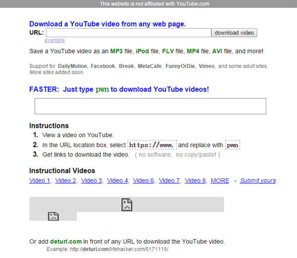Click the MORE instructional videos link

(220, 181)
